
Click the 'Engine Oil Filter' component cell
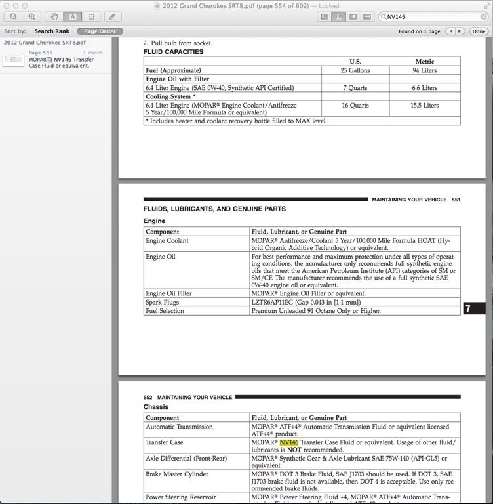click(x=197, y=293)
